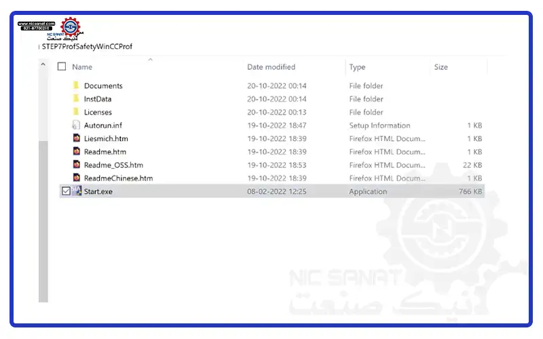Click the Setup Information type cell

click(379, 125)
